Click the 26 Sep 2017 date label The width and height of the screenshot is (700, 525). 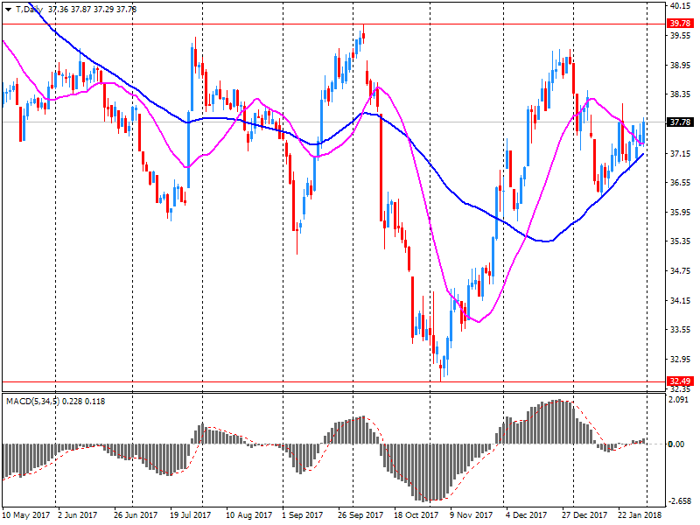(x=361, y=516)
